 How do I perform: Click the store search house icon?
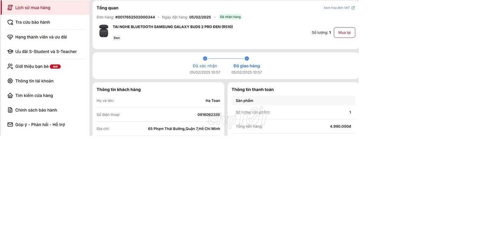10,96
